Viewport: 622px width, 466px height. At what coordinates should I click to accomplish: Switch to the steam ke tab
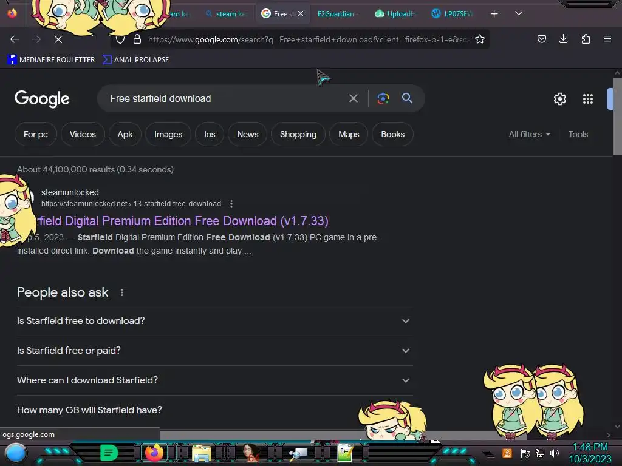tap(227, 14)
